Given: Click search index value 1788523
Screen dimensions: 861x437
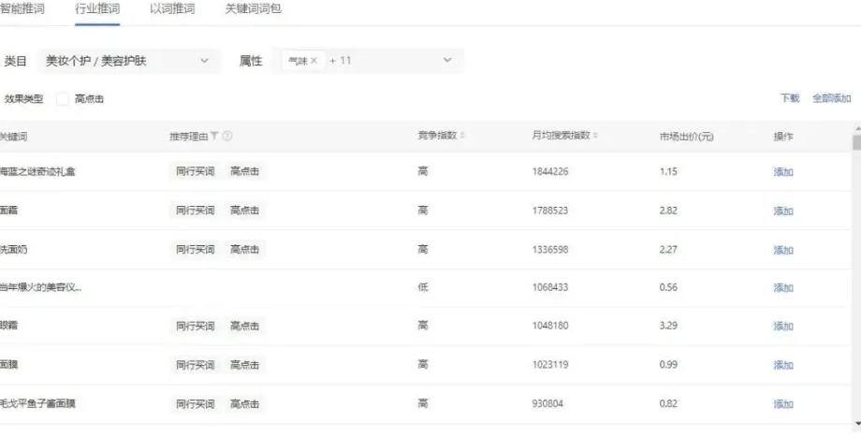Looking at the screenshot, I should pos(550,211).
